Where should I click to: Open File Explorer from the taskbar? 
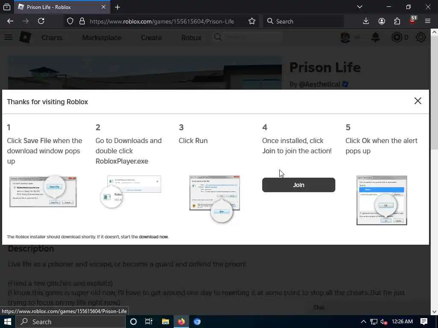pos(165,322)
